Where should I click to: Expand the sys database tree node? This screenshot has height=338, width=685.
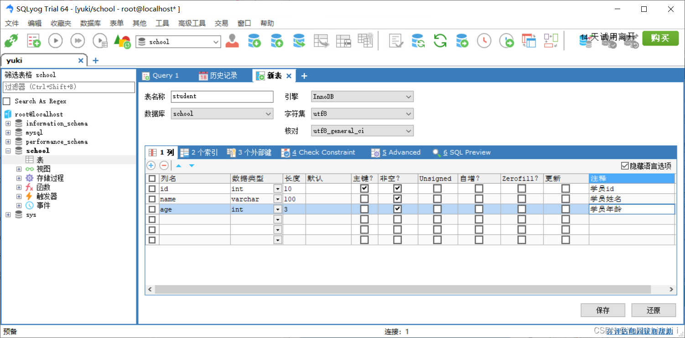8,215
